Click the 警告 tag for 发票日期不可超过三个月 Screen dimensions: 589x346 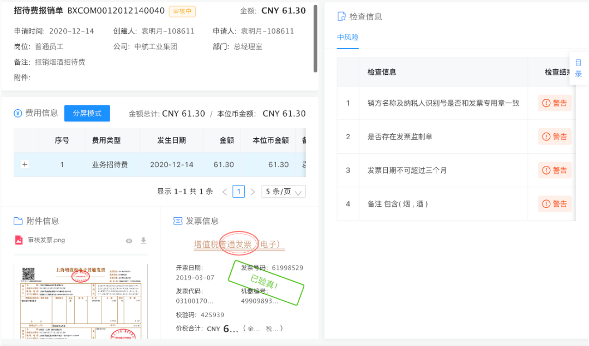point(555,170)
